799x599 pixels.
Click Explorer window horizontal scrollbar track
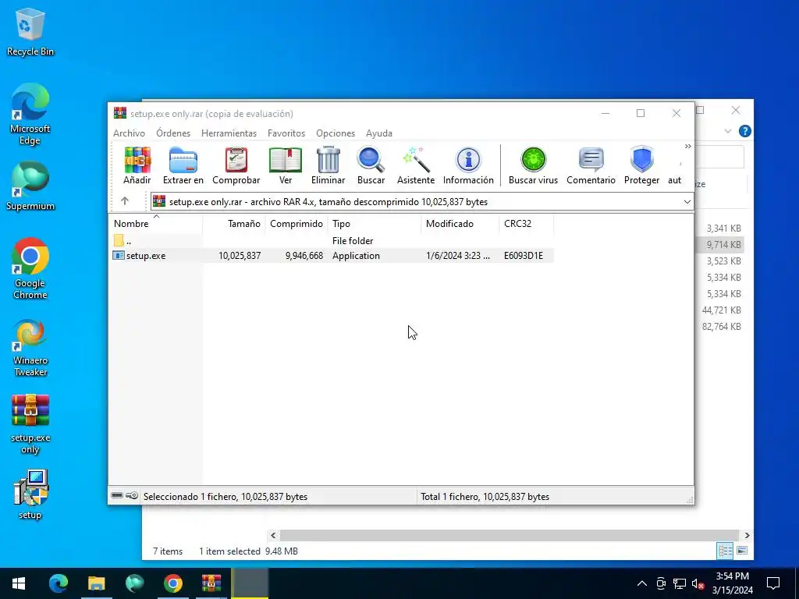click(510, 535)
